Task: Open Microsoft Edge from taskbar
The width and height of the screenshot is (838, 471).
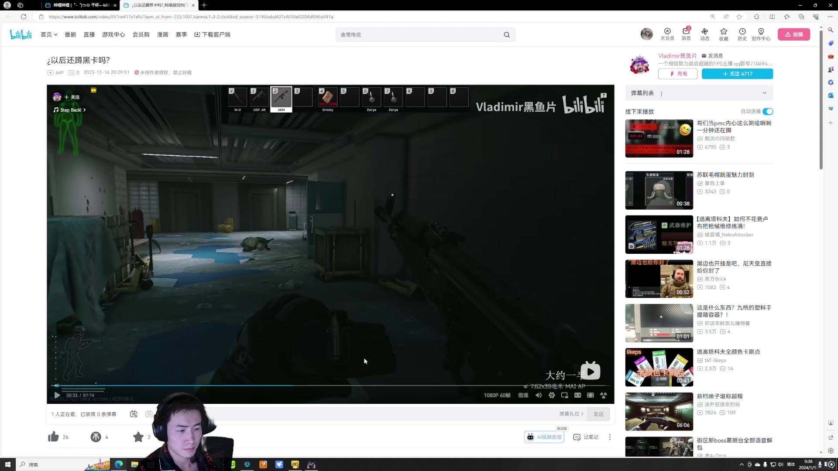Action: point(119,464)
